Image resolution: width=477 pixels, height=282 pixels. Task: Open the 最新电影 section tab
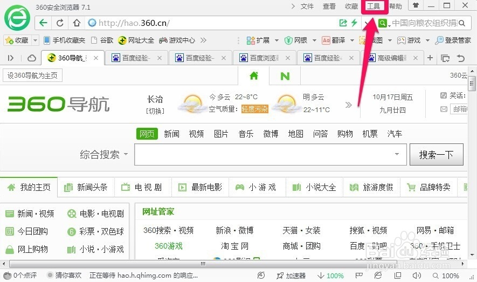point(200,188)
